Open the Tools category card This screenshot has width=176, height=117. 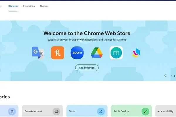87,111
